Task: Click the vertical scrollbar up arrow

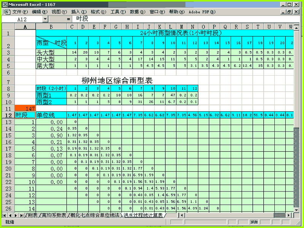Action: pos(296,28)
